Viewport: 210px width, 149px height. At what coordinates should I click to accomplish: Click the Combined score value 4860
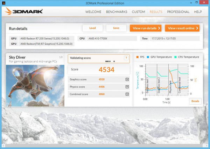click(101, 94)
